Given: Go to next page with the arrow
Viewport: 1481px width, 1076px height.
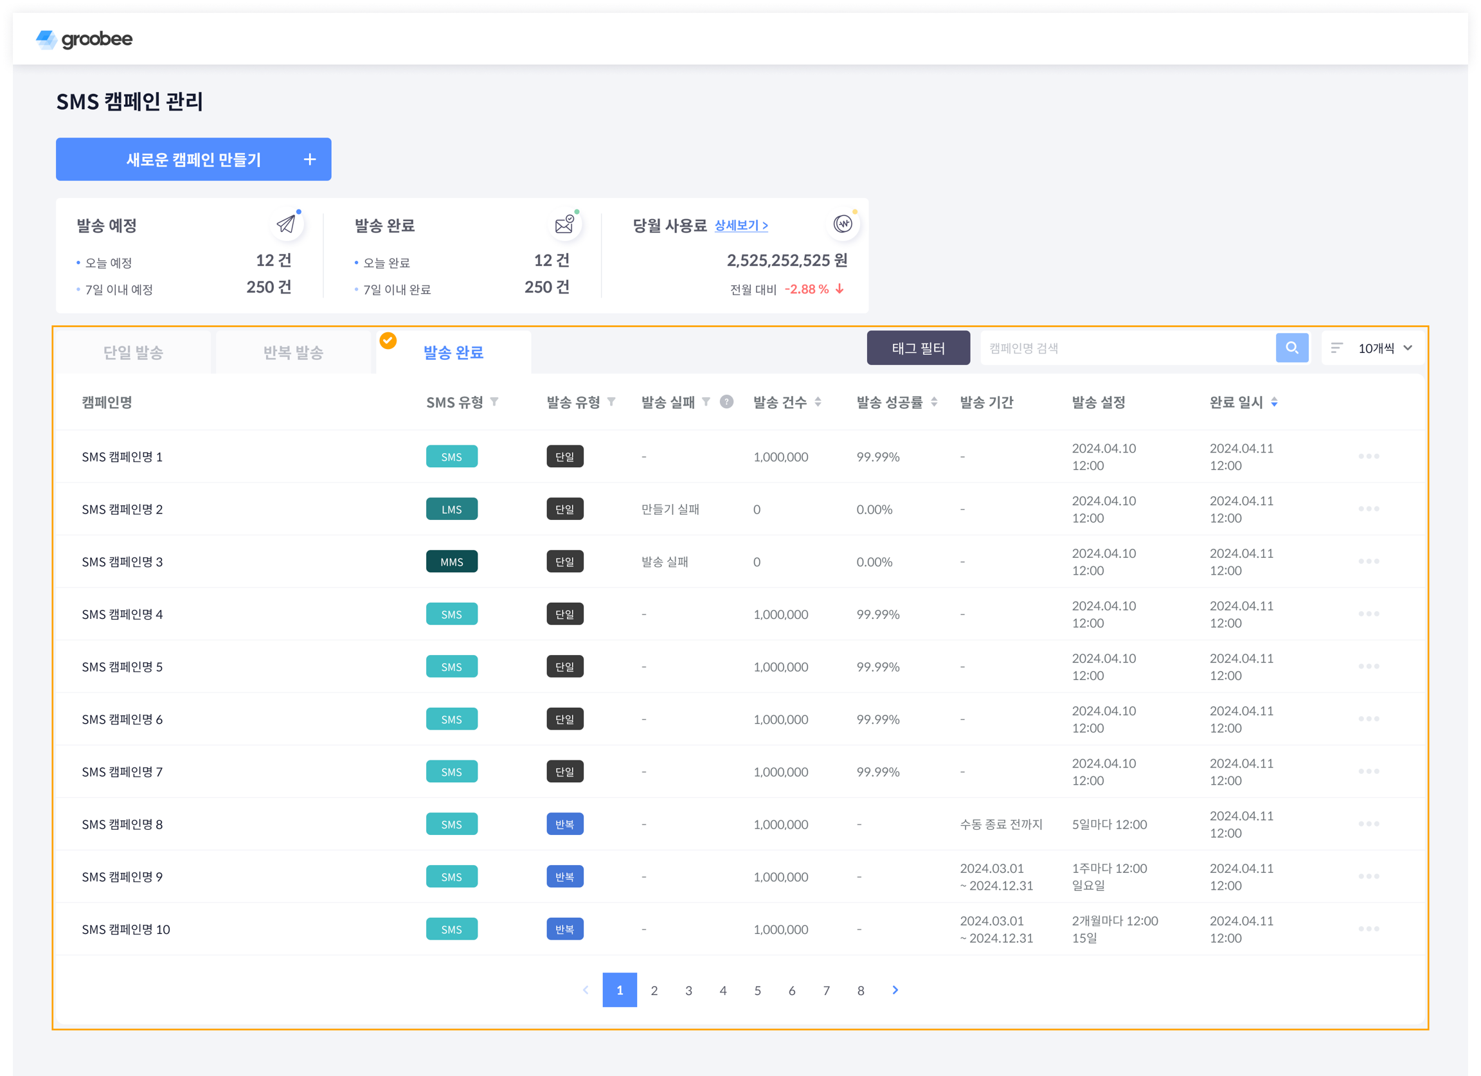Looking at the screenshot, I should coord(895,990).
